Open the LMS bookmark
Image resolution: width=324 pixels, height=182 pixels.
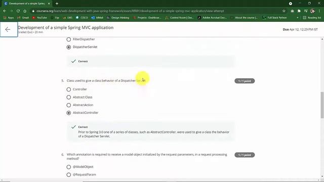(67, 18)
